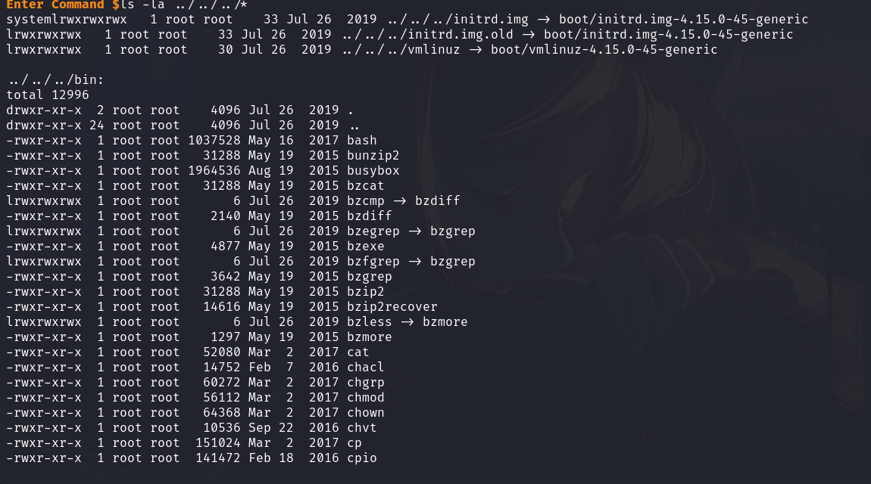Image resolution: width=871 pixels, height=484 pixels.
Task: Click the "bzcmp" symlink name
Action: (x=366, y=200)
